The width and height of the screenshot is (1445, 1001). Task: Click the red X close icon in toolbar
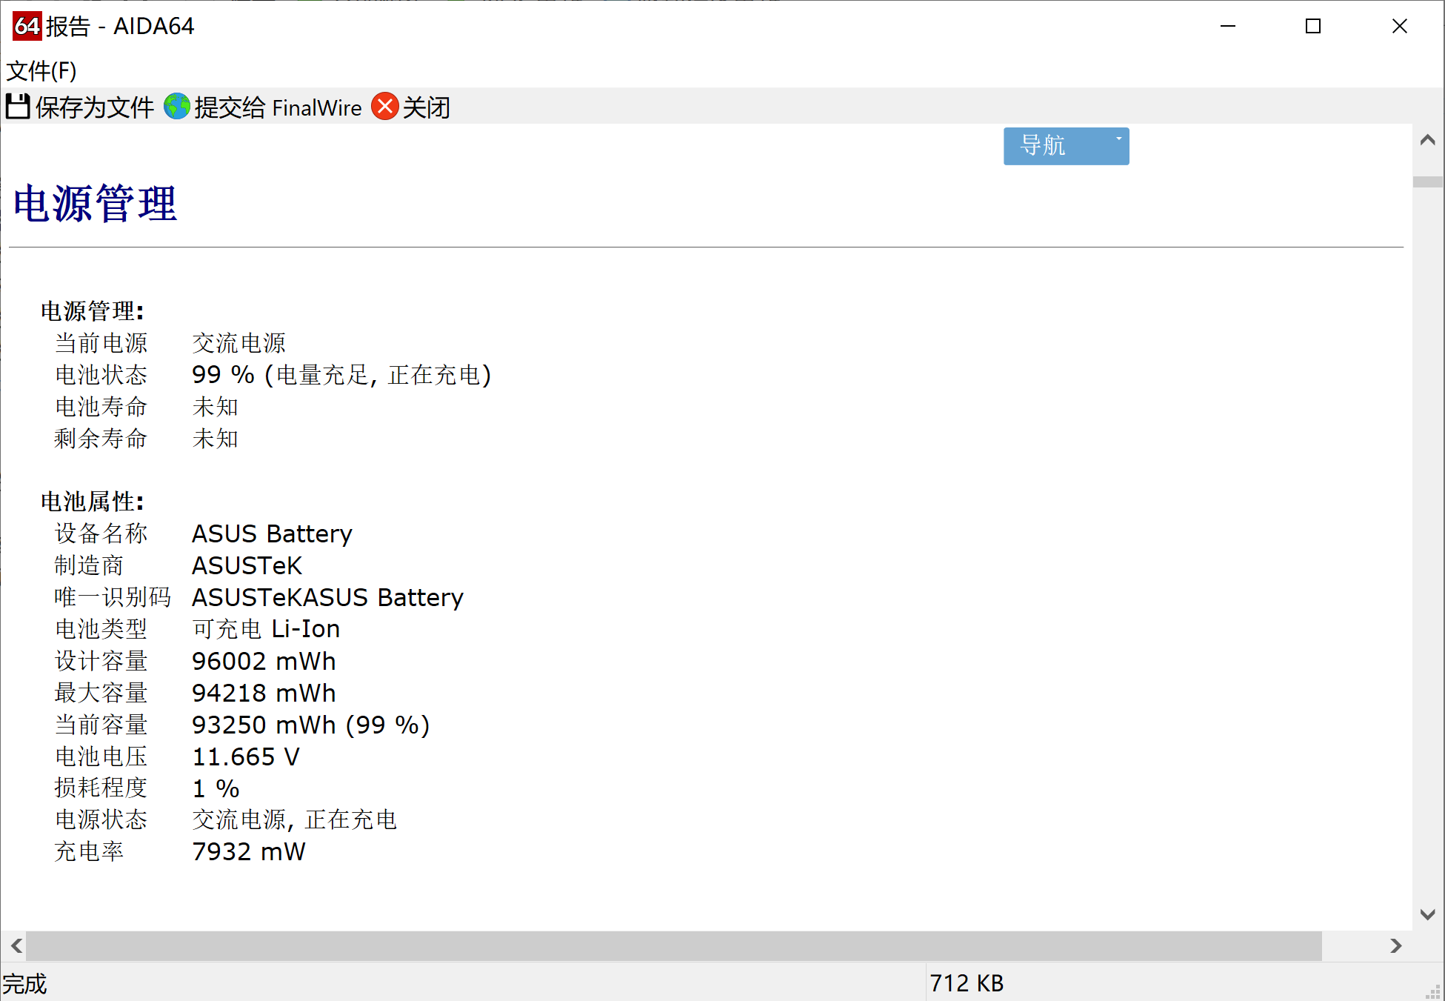pyautogui.click(x=385, y=107)
